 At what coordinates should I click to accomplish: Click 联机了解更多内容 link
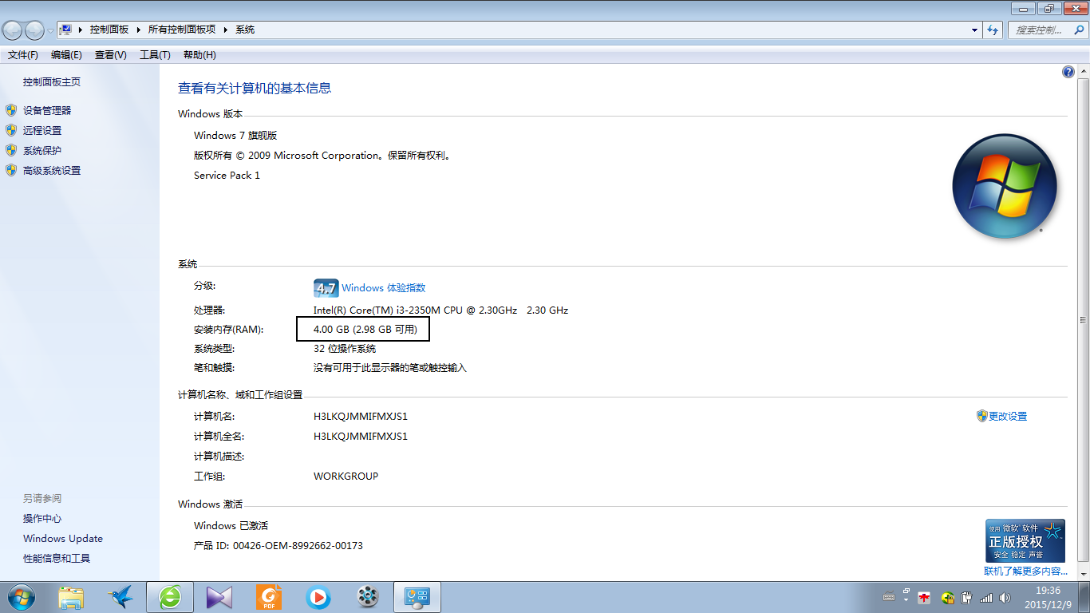1025,571
